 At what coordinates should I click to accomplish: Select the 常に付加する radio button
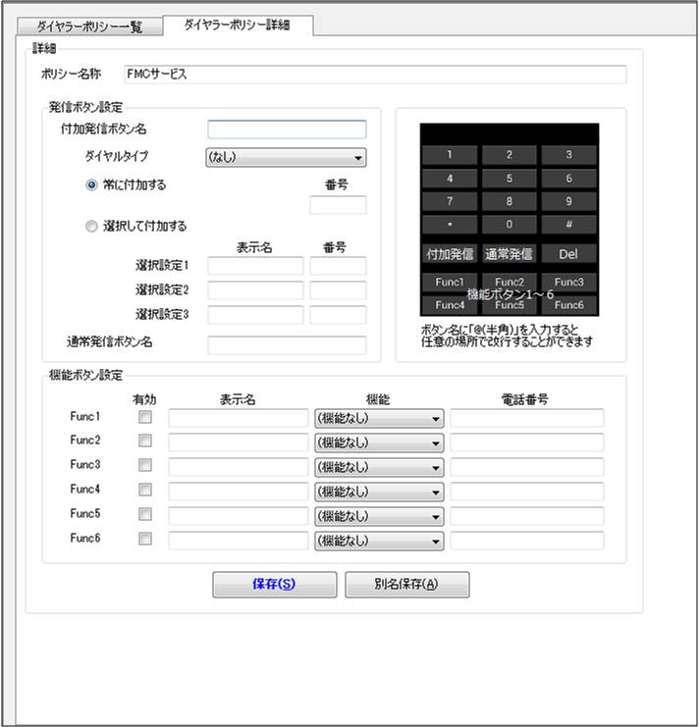(x=93, y=183)
